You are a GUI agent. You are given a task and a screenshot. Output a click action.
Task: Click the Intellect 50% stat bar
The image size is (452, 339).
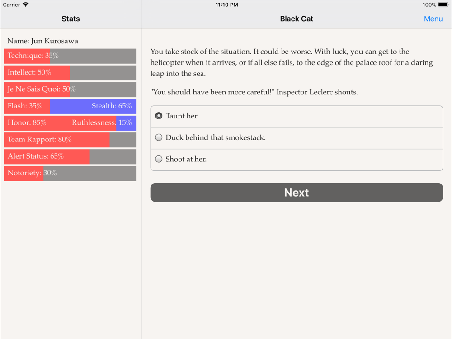click(x=70, y=73)
